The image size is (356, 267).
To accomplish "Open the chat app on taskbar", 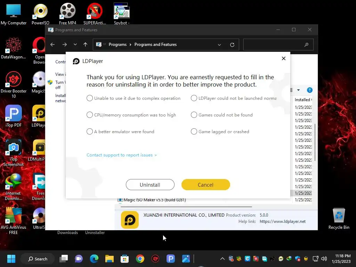I will tap(79, 259).
